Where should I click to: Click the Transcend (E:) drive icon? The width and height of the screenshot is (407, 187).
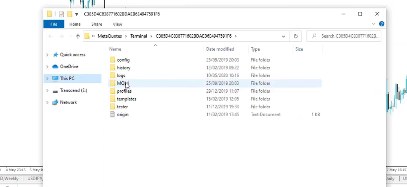[55, 91]
